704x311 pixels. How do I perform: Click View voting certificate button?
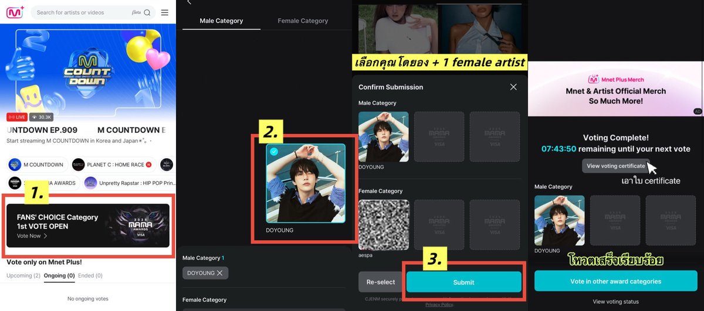pos(615,166)
